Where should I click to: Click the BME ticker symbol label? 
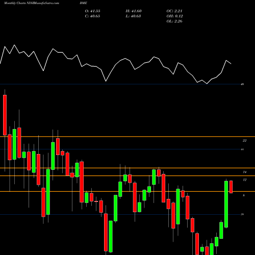tap(83, 3)
